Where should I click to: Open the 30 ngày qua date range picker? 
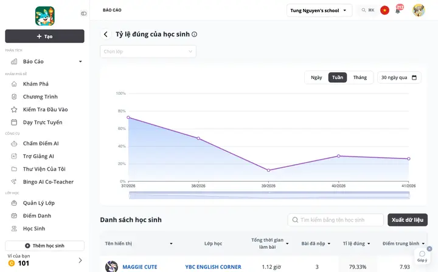[399, 78]
